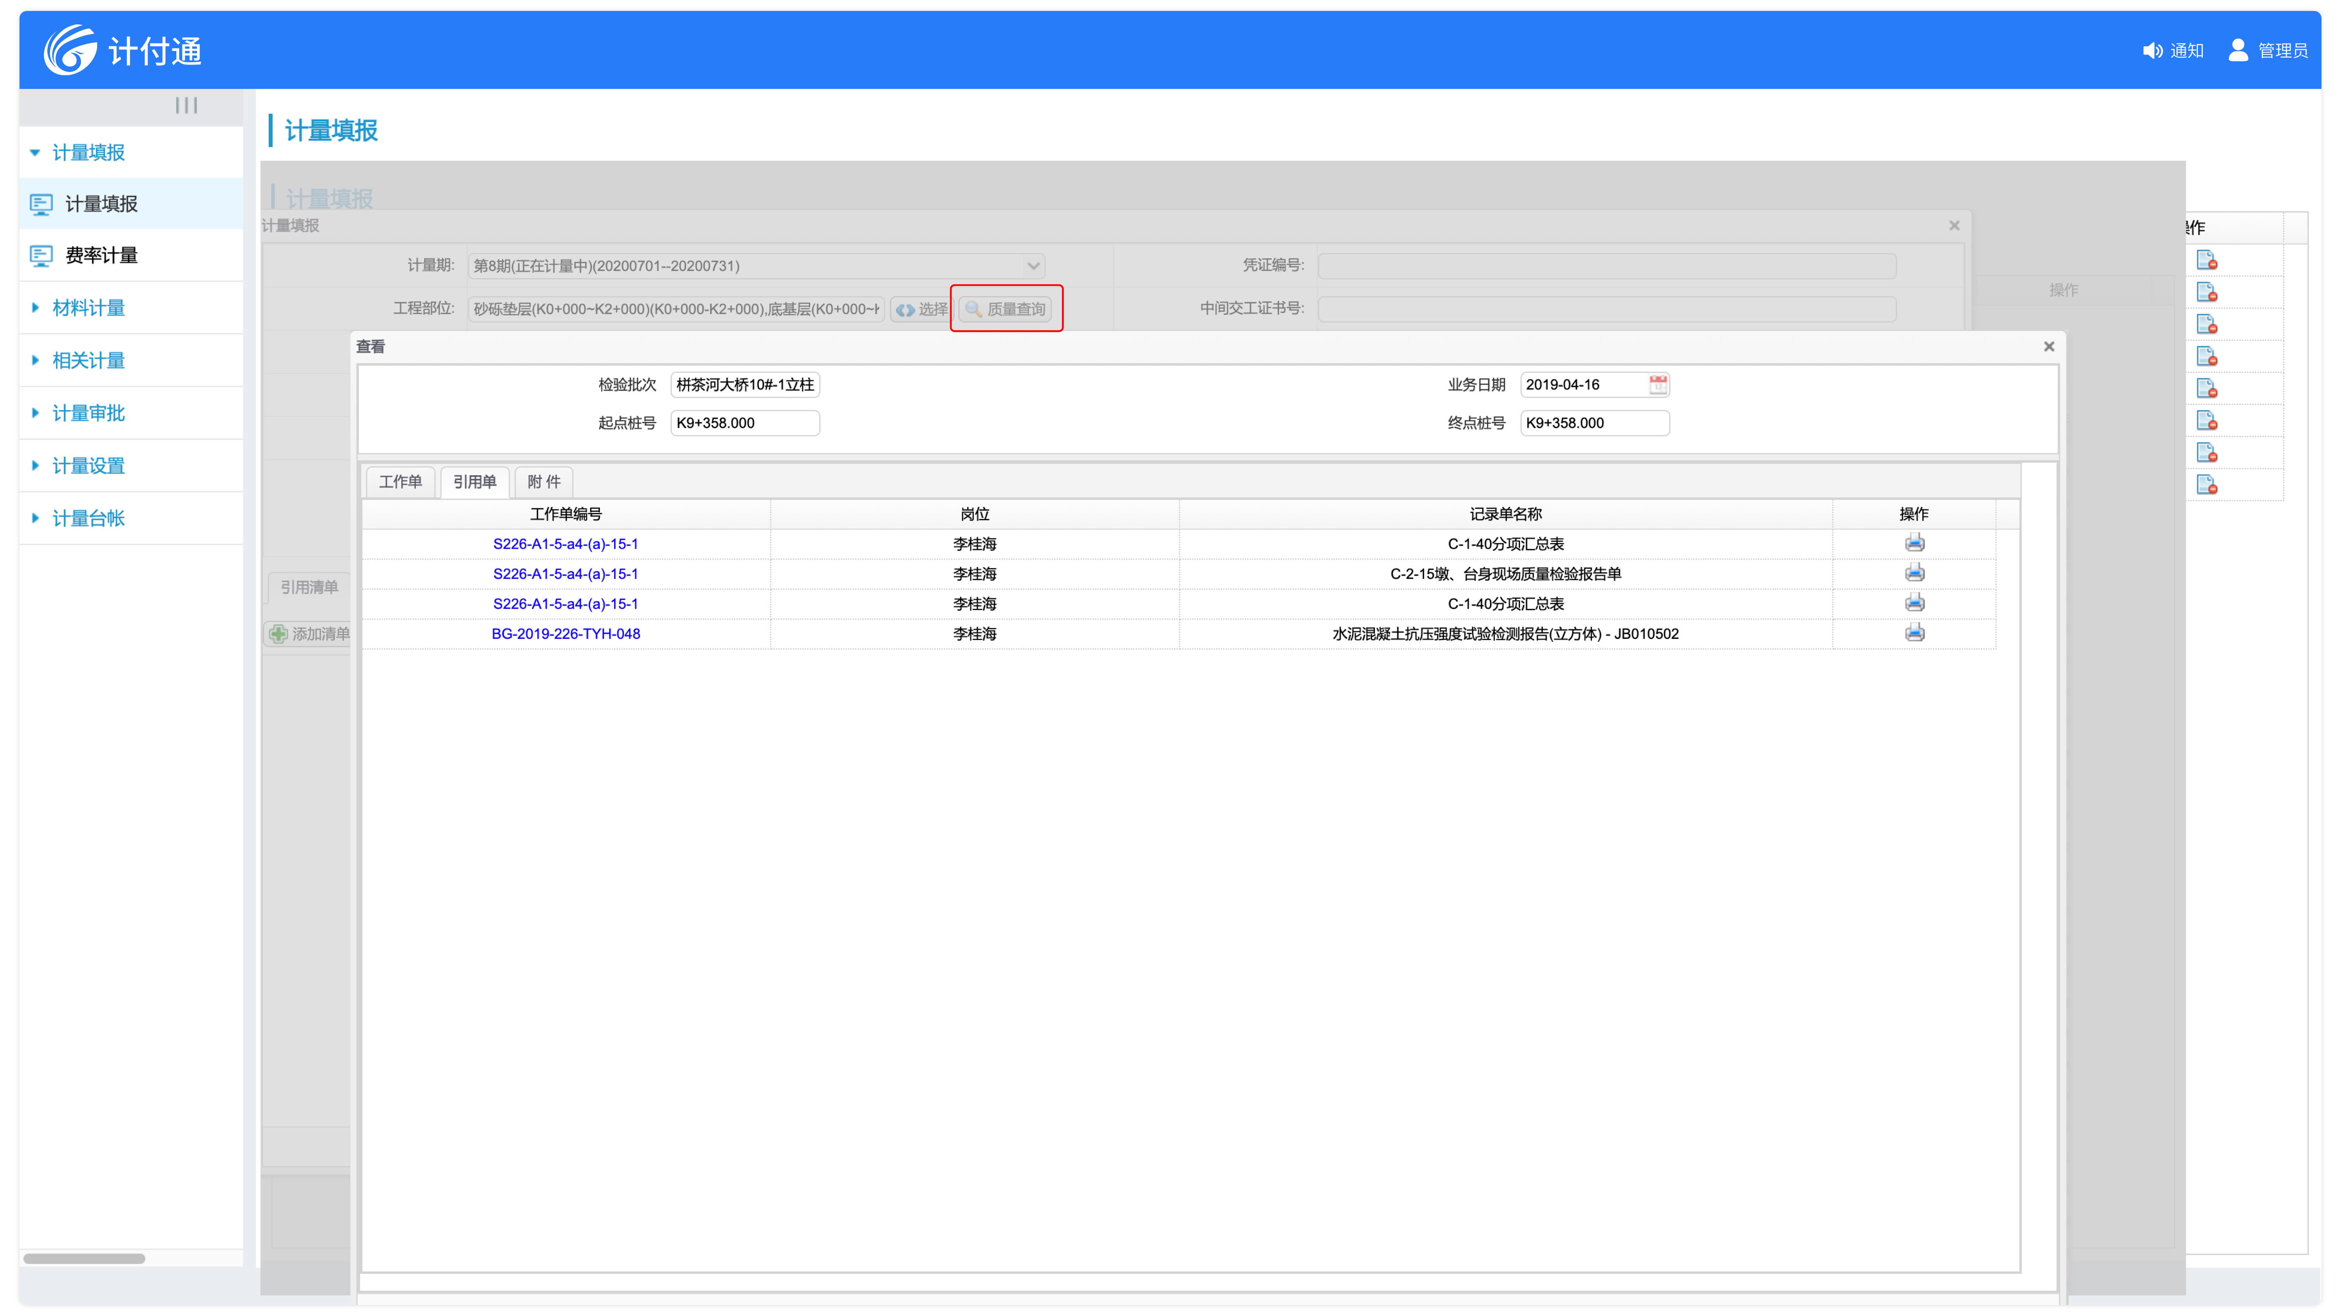Open the calendar picker for 业务日期
This screenshot has height=1316, width=2341.
[1658, 384]
